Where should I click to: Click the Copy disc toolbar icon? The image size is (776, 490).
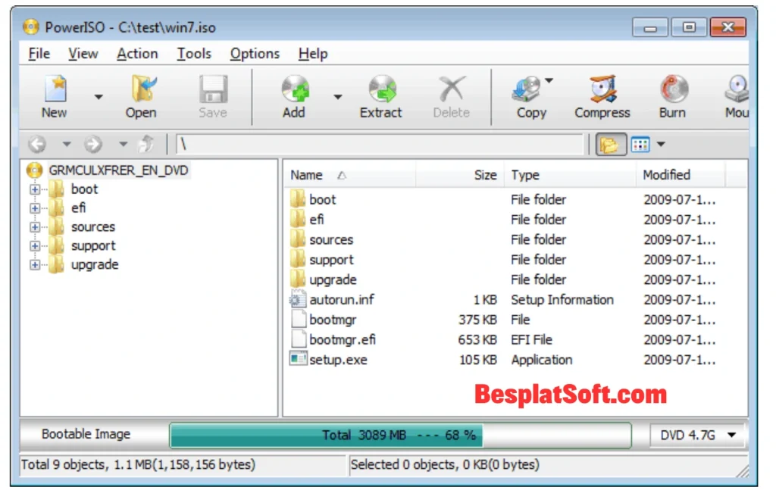(530, 96)
